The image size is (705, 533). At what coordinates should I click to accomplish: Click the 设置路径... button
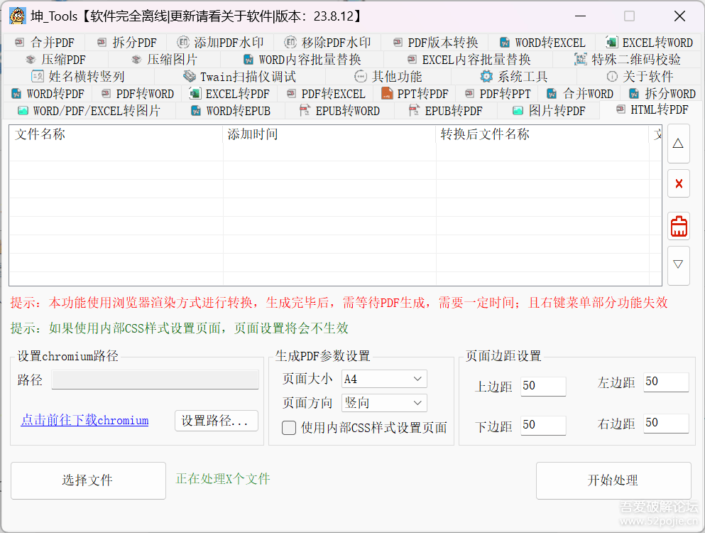pyautogui.click(x=217, y=421)
